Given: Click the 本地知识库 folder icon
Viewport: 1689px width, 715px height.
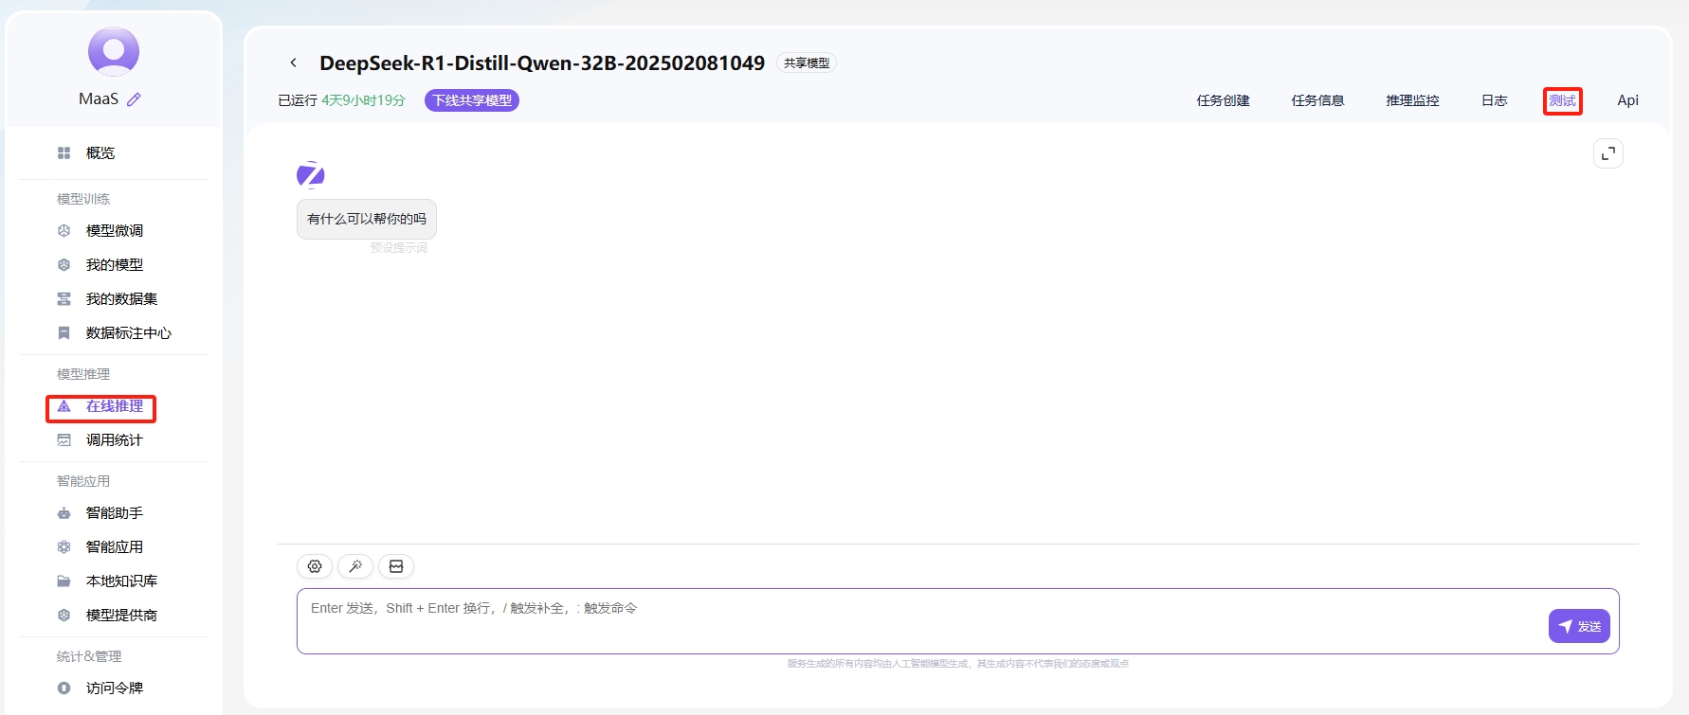Looking at the screenshot, I should [64, 581].
